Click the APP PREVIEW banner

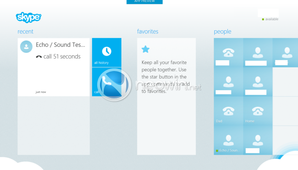coord(144,2)
